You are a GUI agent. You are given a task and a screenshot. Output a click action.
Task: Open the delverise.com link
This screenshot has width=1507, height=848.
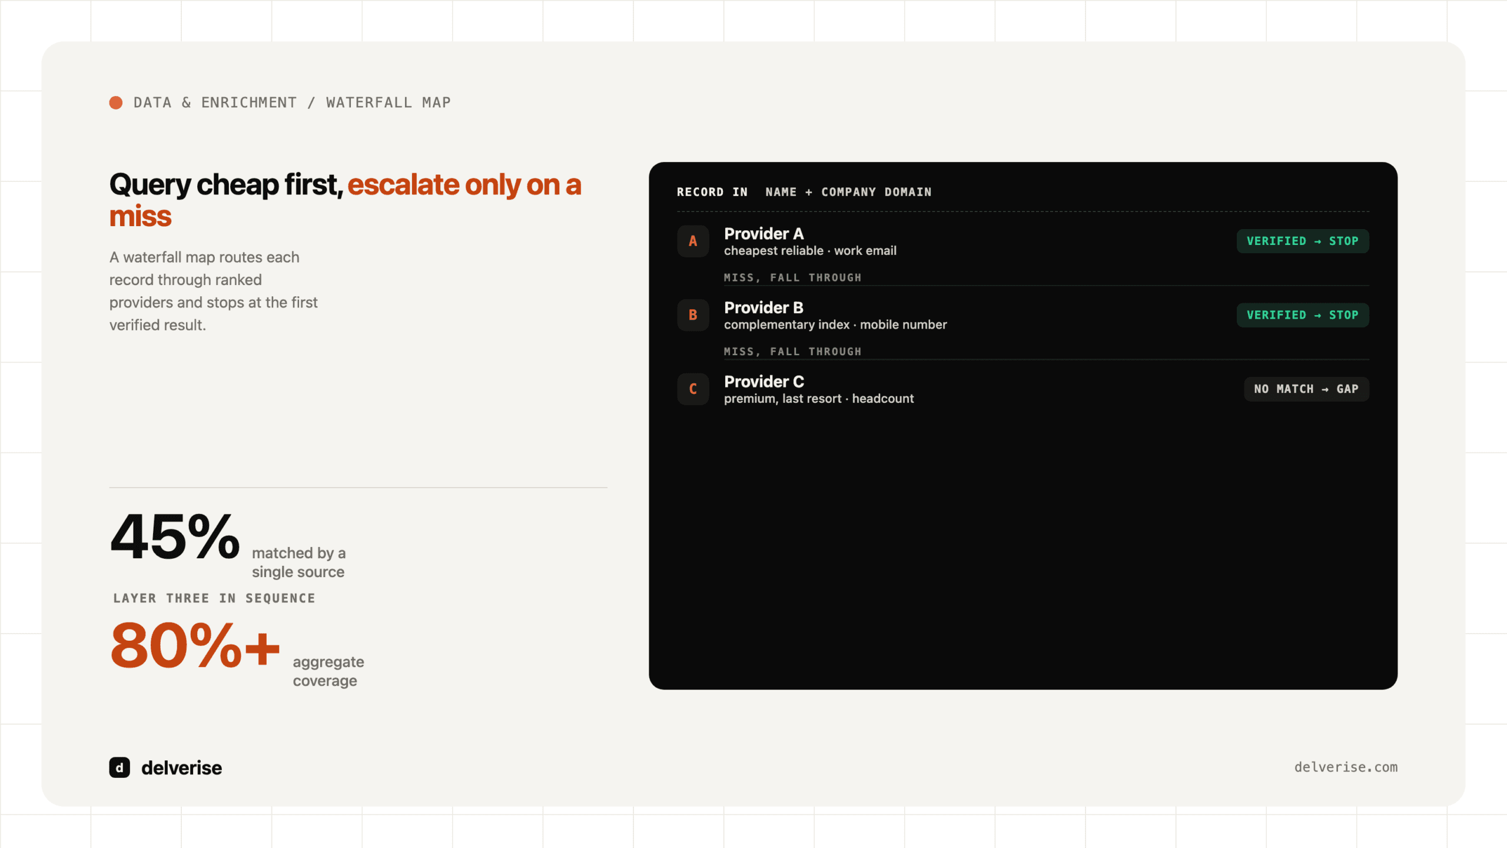(x=1346, y=767)
